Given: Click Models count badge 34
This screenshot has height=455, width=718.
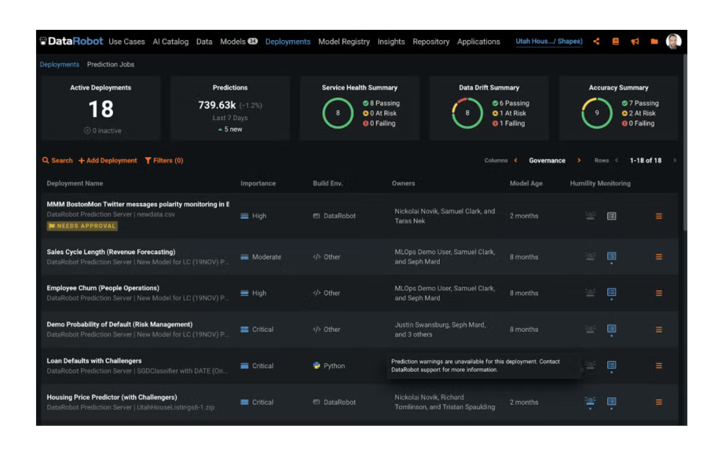Looking at the screenshot, I should tap(253, 41).
